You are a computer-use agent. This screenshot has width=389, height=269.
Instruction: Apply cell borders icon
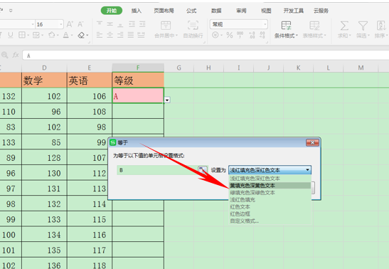pyautogui.click(x=22, y=35)
